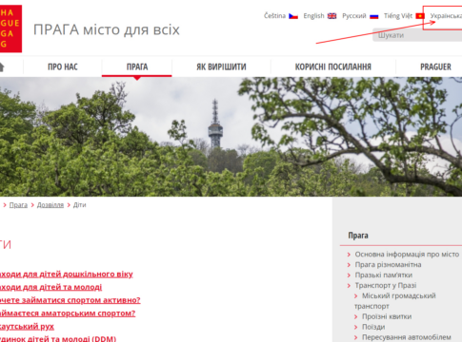The height and width of the screenshot is (342, 462).
Task: Switch language to Українська
Action: (446, 16)
